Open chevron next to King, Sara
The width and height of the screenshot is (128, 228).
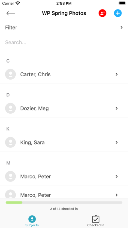[117, 142]
